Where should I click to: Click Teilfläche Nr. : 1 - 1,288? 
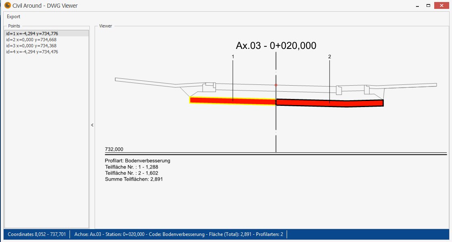coord(131,167)
